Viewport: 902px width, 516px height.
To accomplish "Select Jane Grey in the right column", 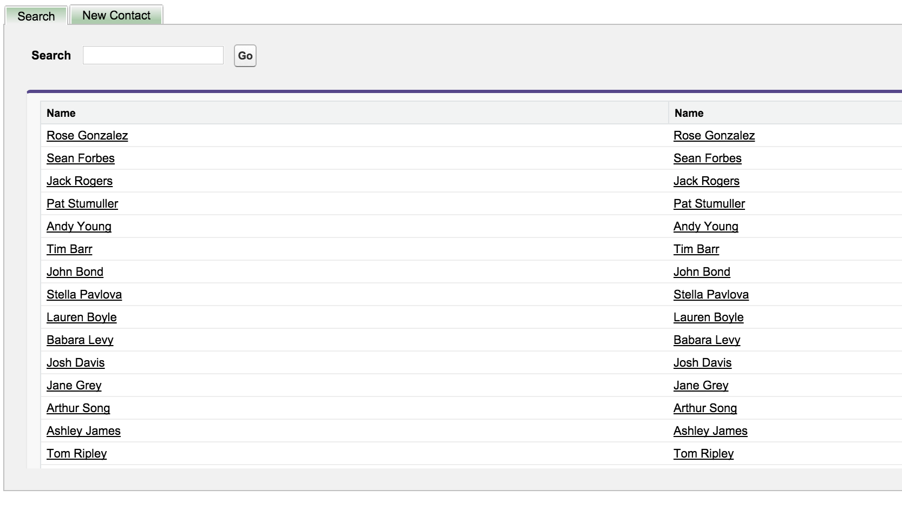I will (701, 386).
